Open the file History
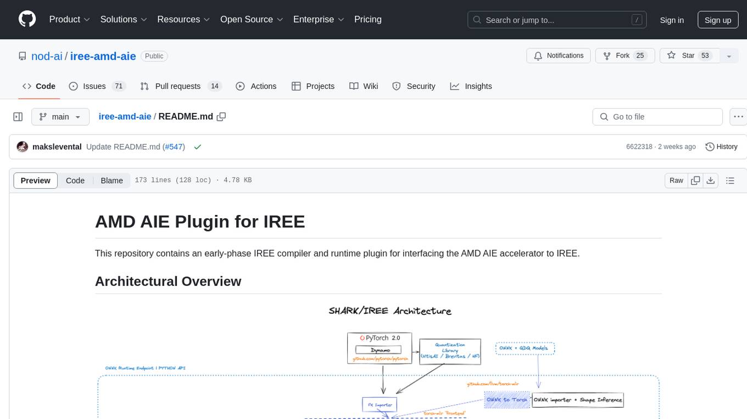Screen dimensions: 747x419 (721, 147)
